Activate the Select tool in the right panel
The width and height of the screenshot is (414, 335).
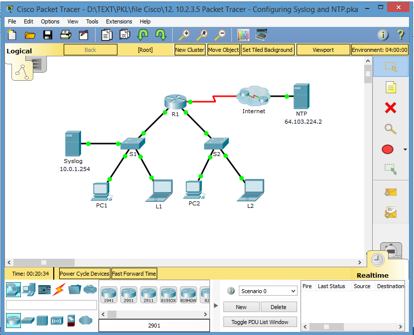[x=391, y=67]
